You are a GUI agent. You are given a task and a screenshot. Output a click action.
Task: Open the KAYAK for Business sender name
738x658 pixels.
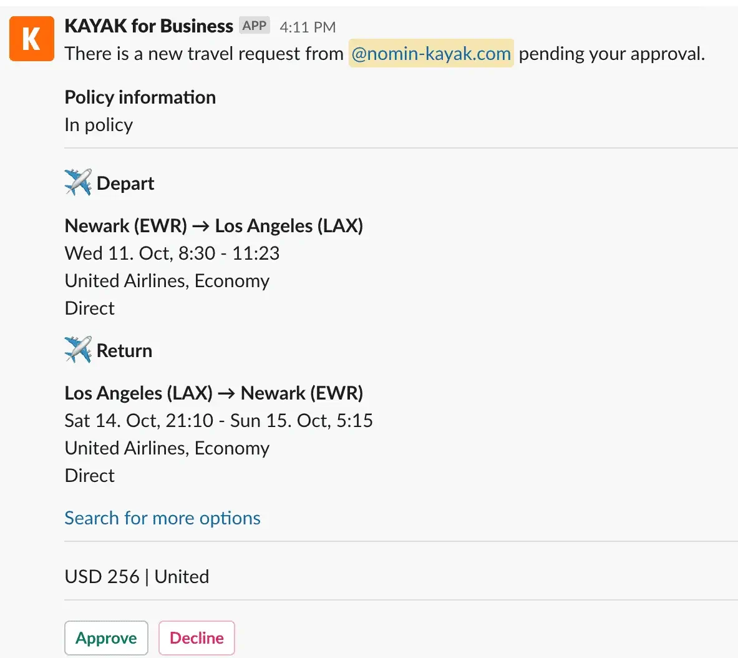[x=148, y=26]
